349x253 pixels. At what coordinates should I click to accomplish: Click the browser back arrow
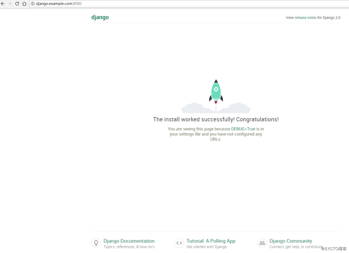[x=3, y=4]
